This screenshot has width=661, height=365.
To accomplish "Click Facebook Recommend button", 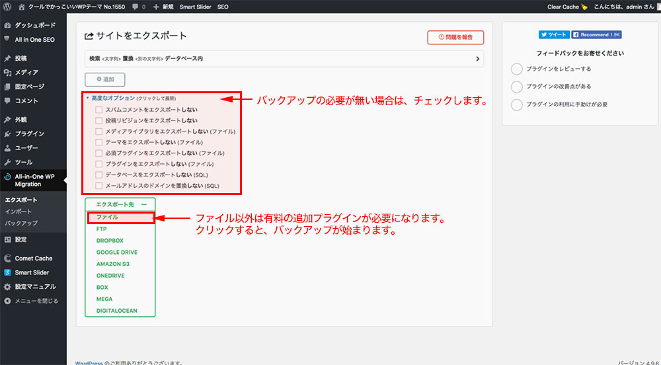I will 596,34.
